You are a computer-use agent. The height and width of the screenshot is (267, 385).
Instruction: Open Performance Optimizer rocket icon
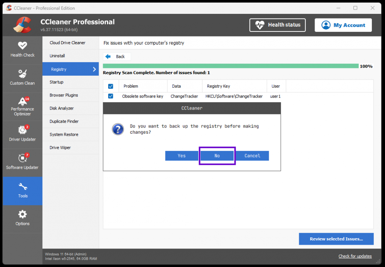tap(22, 101)
